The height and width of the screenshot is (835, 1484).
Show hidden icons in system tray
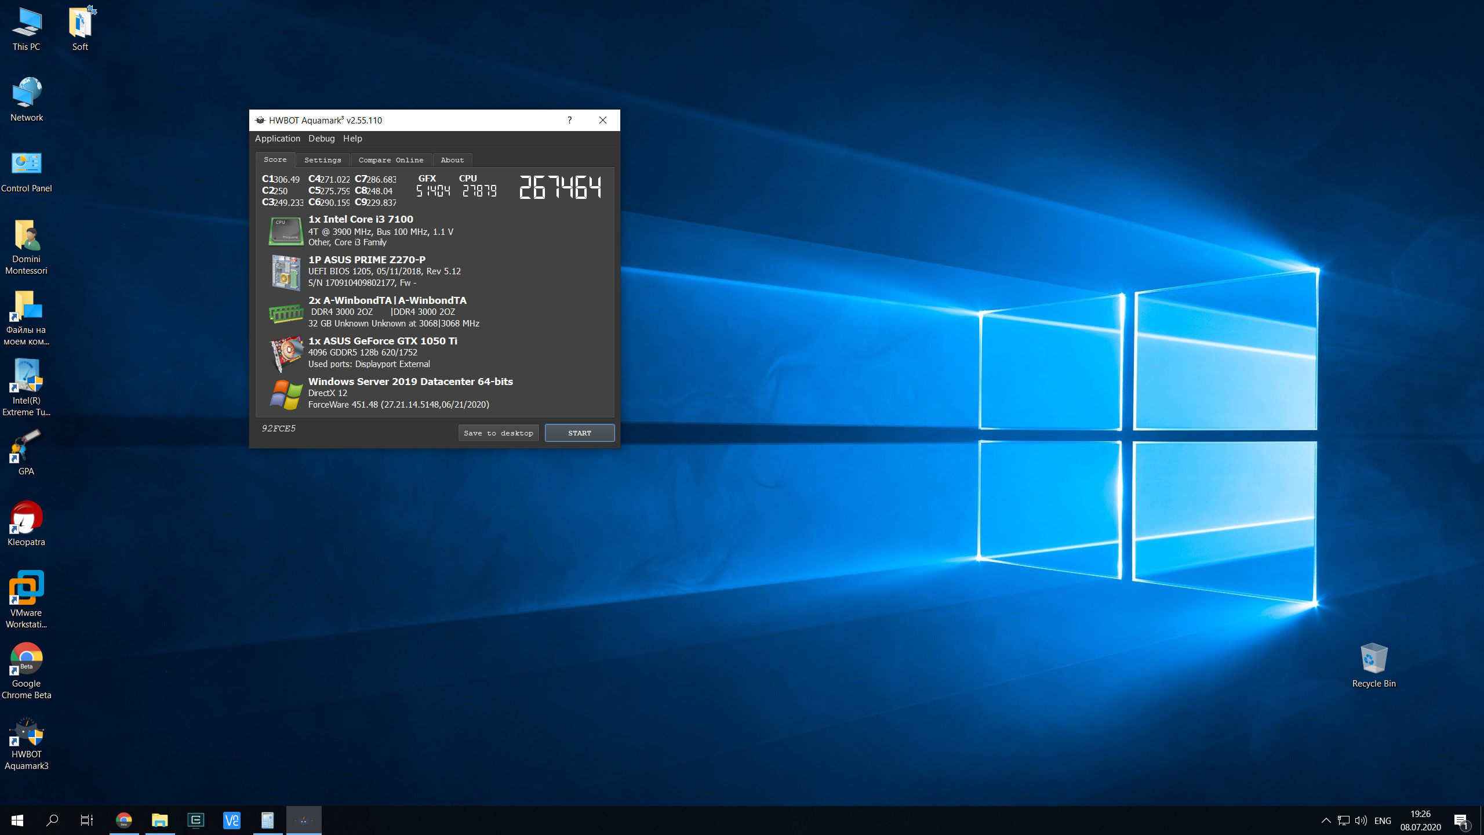tap(1326, 820)
